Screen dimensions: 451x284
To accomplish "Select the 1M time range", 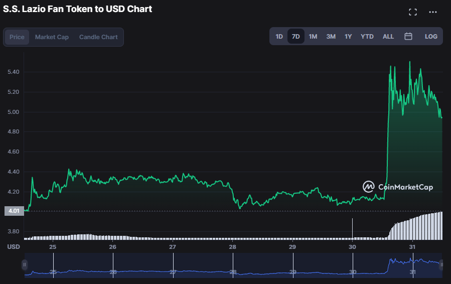I will coord(313,37).
